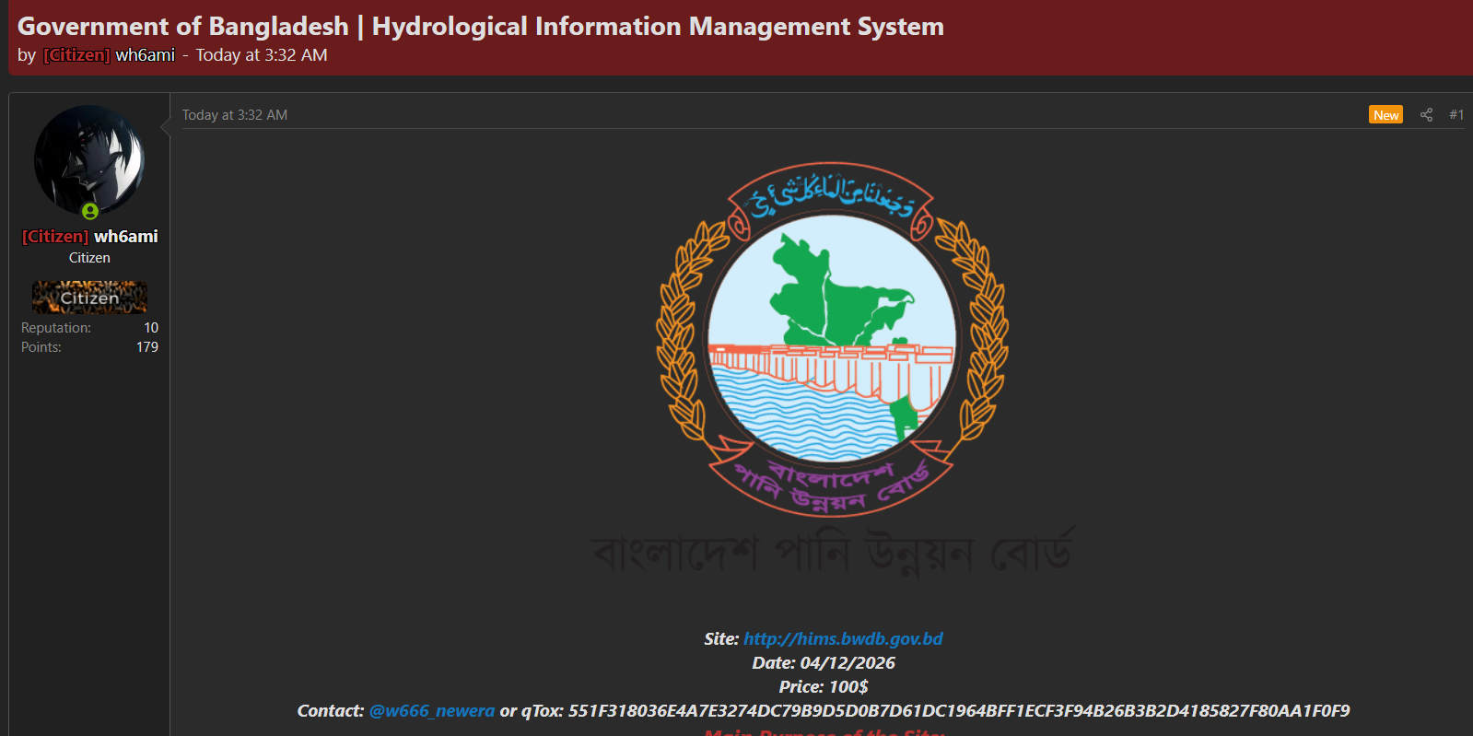The width and height of the screenshot is (1473, 736).
Task: Open wh6ami's profile avatar
Action: click(89, 159)
